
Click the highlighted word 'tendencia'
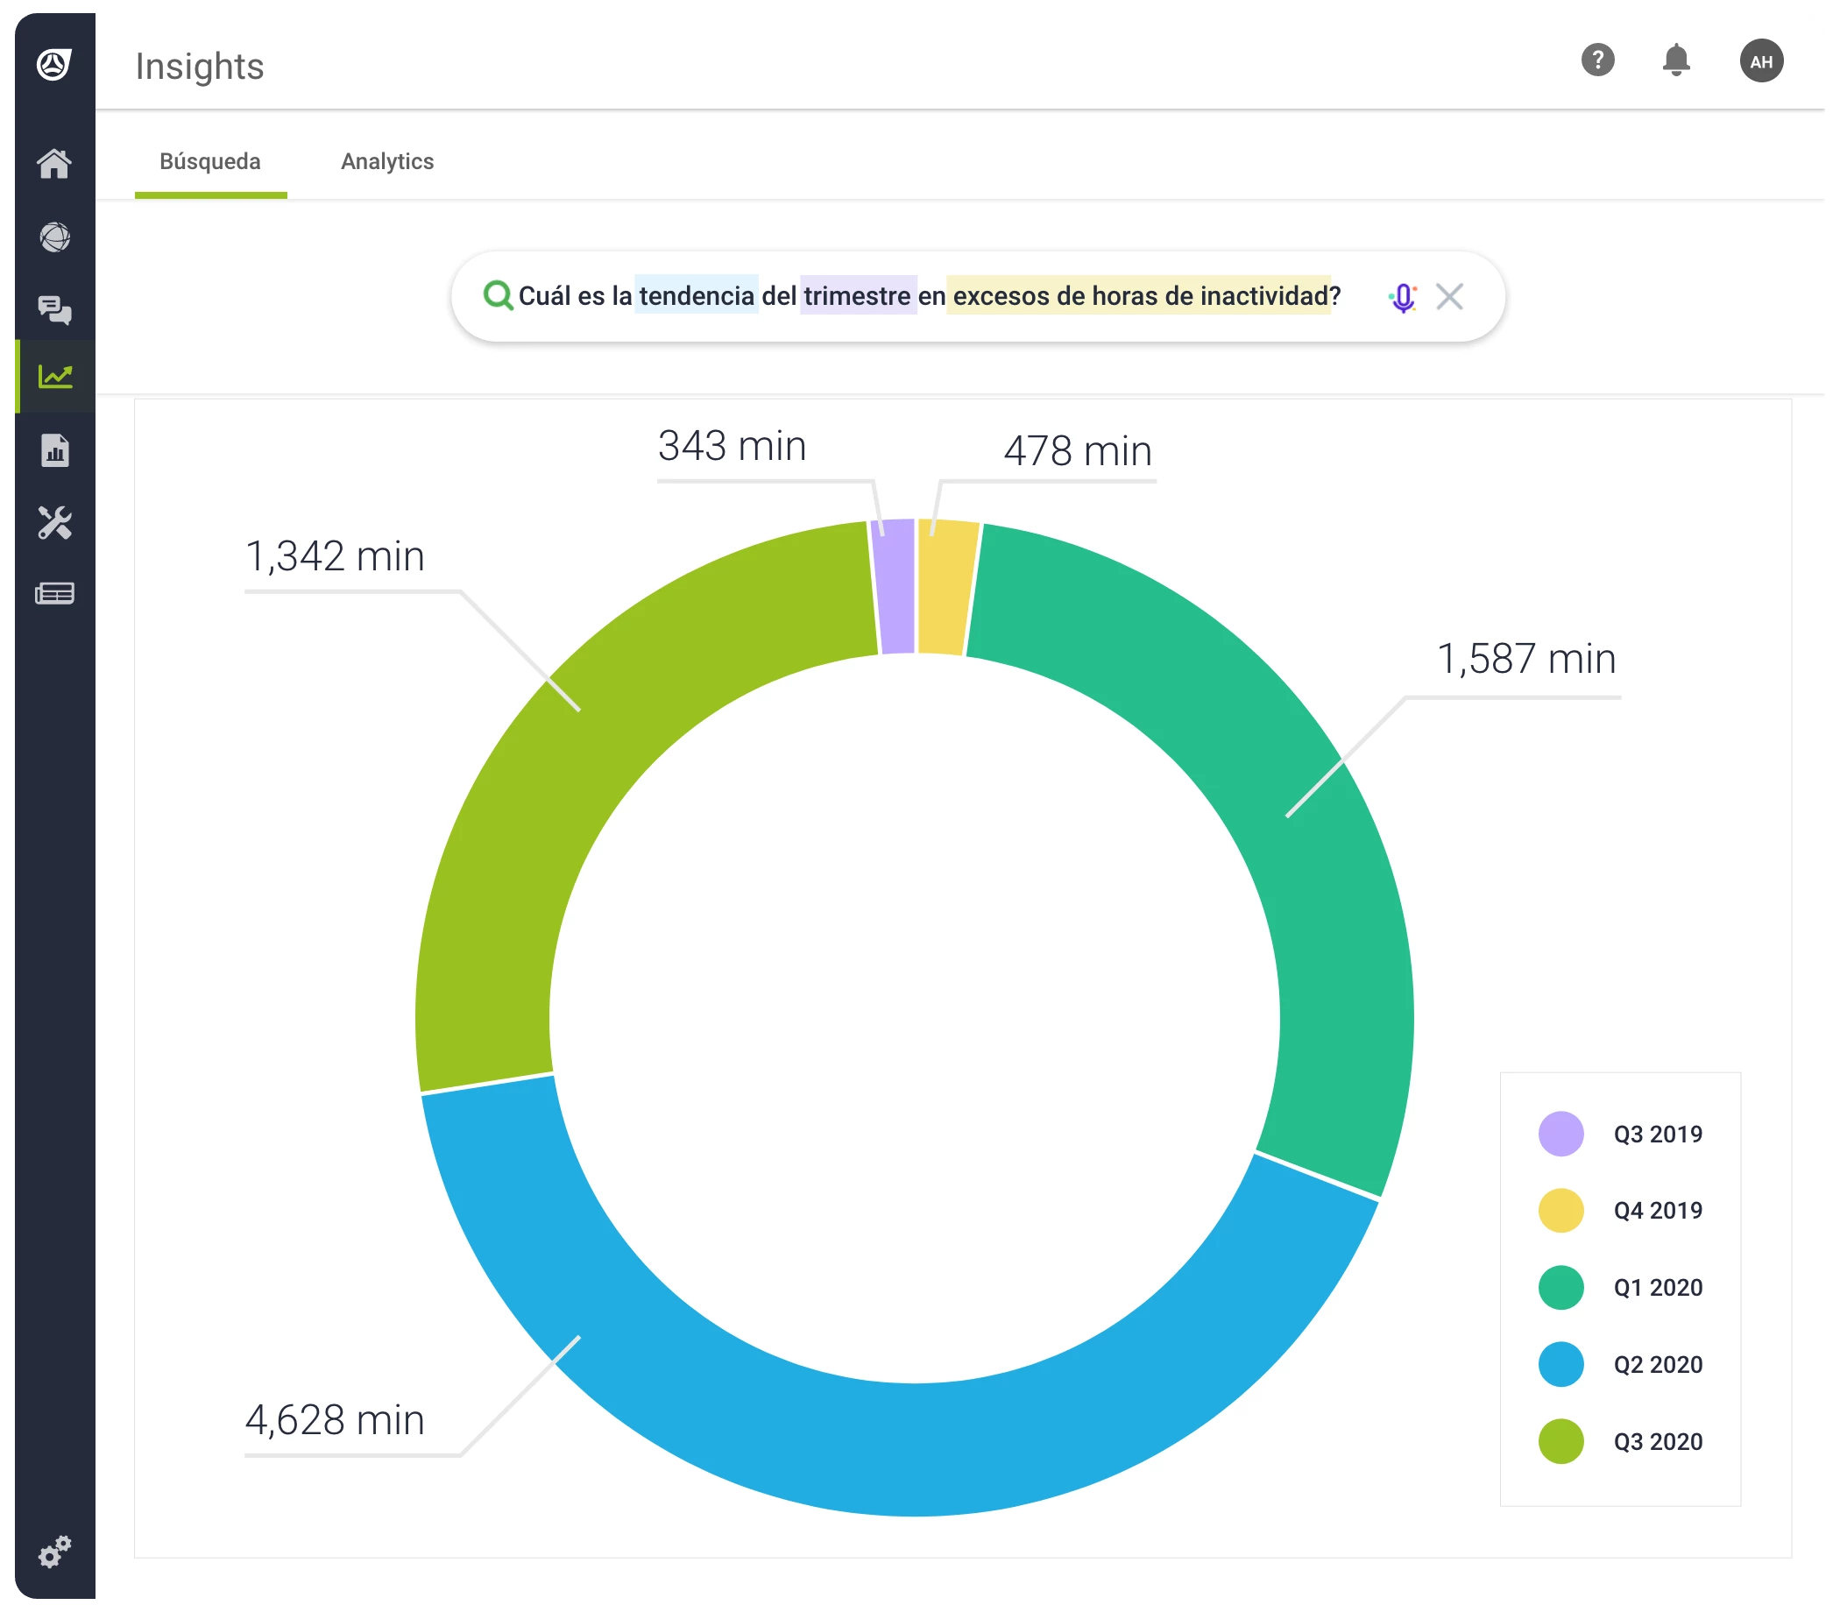(x=697, y=296)
